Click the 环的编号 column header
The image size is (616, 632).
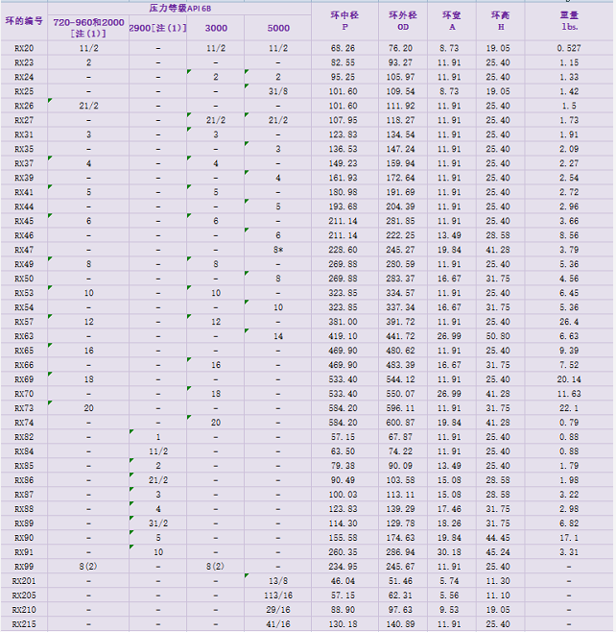pyautogui.click(x=24, y=21)
